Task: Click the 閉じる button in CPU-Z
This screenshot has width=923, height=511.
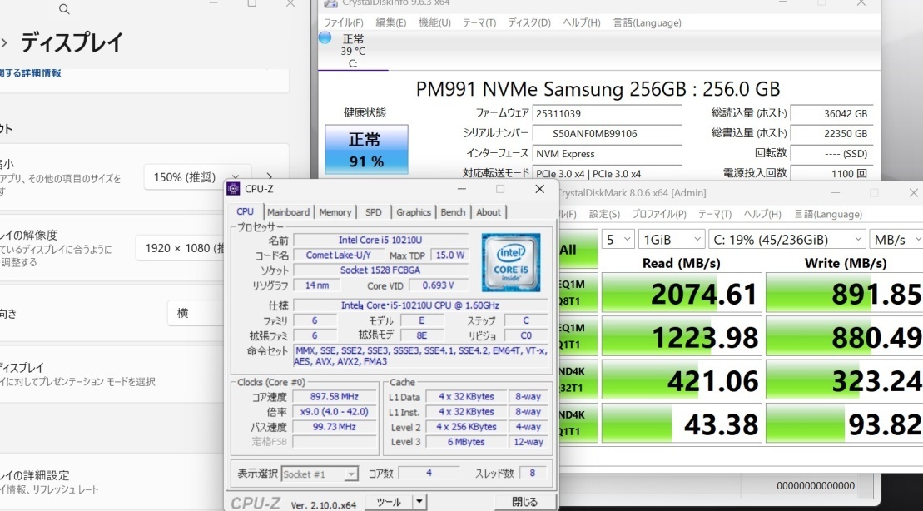Action: (524, 502)
